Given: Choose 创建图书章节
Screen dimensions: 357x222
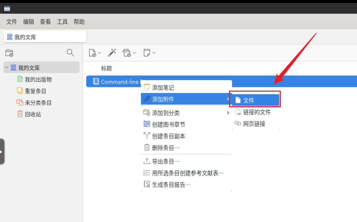Looking at the screenshot, I should [186, 124].
